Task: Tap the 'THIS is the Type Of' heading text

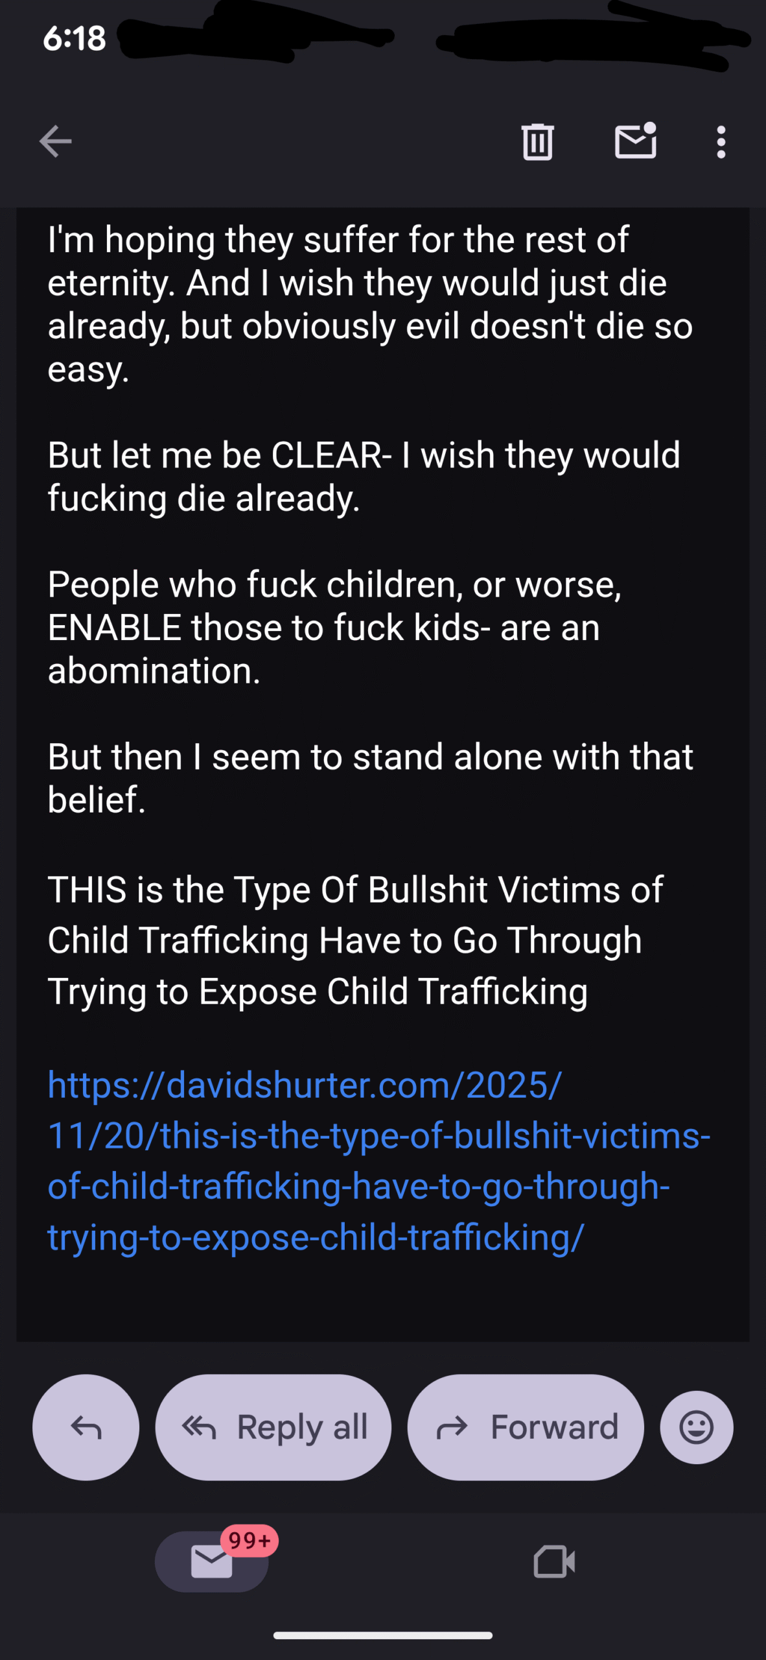Action: 355,940
